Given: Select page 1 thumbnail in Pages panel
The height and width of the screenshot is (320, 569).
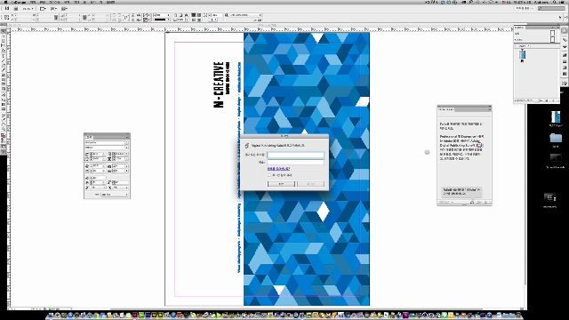Looking at the screenshot, I should 522,54.
